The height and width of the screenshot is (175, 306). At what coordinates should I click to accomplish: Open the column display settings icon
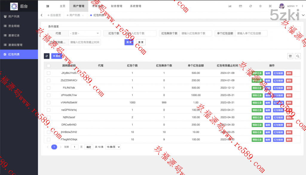click(290, 56)
